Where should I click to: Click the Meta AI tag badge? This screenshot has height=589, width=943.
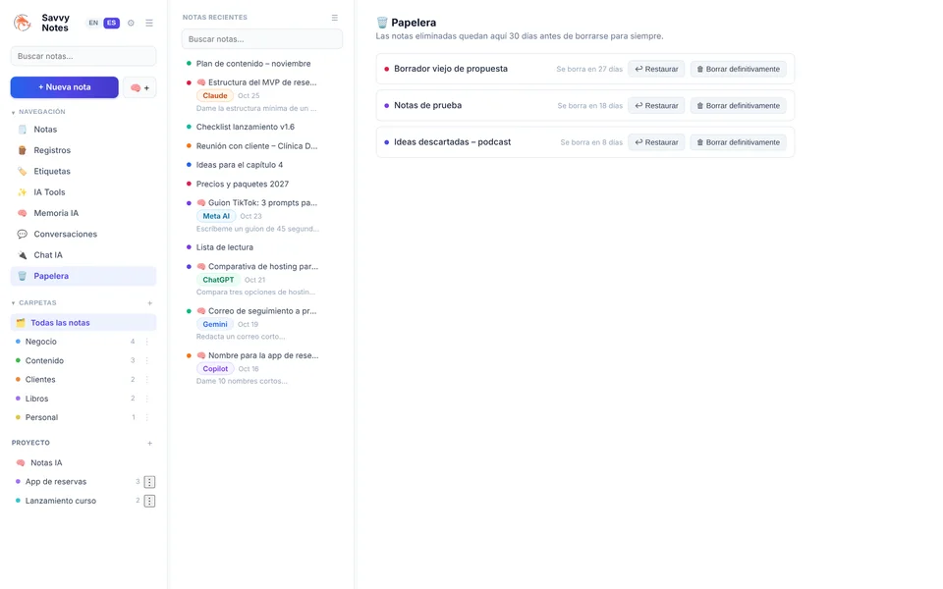(x=216, y=216)
